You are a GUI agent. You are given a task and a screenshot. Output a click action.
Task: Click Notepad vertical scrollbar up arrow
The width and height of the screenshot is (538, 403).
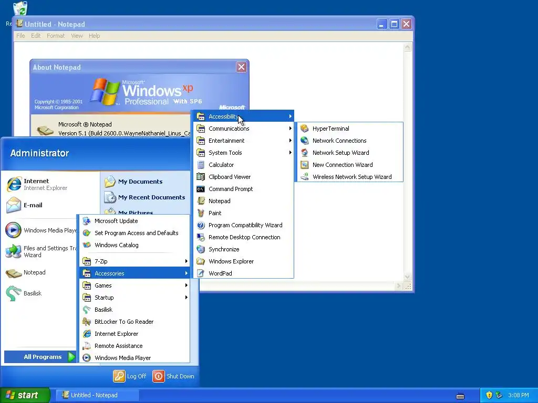(407, 47)
